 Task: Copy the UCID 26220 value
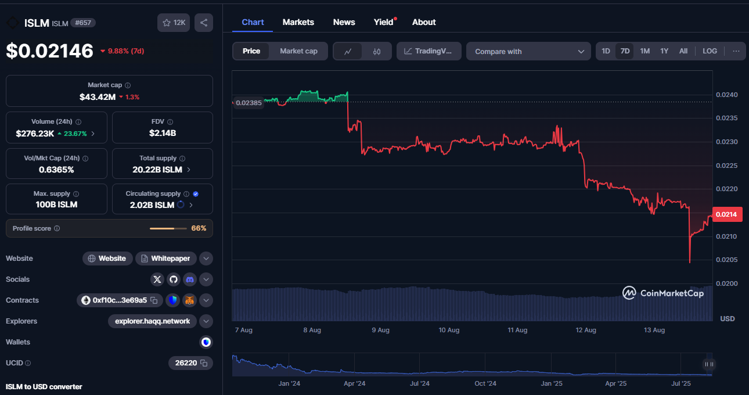[204, 363]
